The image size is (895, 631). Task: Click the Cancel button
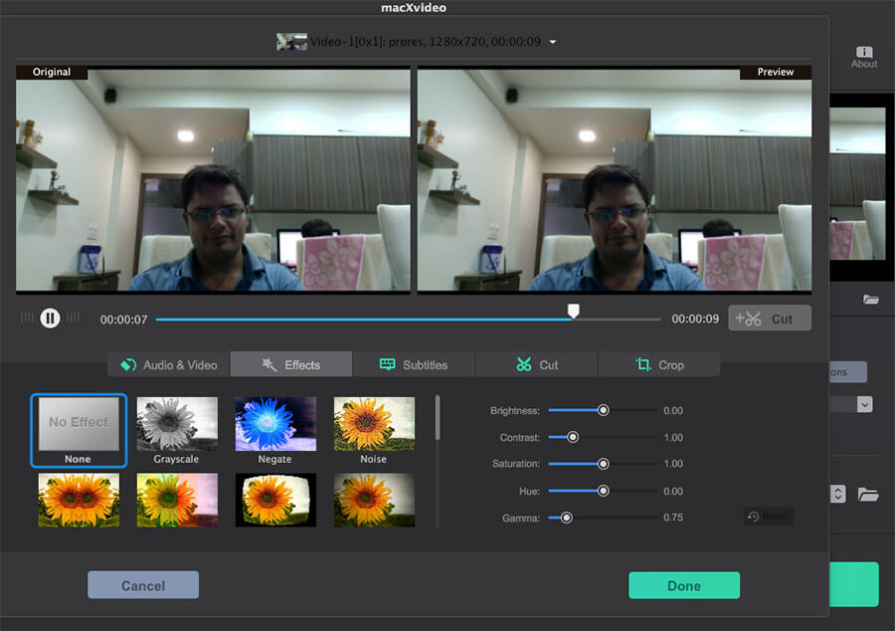(x=143, y=585)
